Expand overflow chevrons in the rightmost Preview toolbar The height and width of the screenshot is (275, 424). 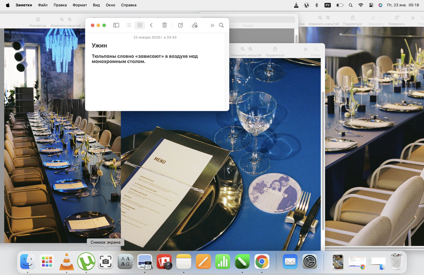[412, 18]
